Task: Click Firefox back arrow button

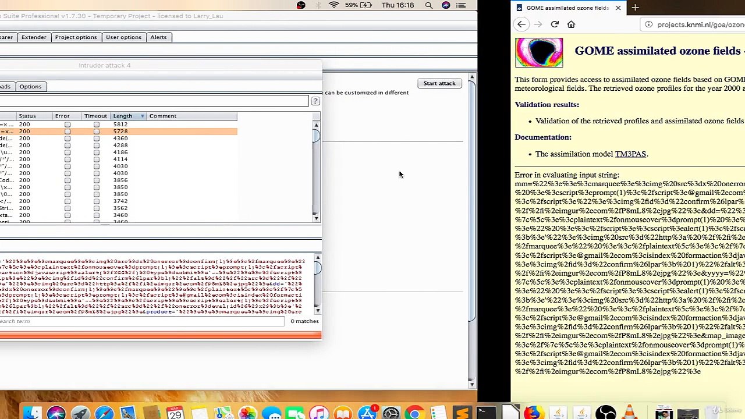Action: point(521,24)
